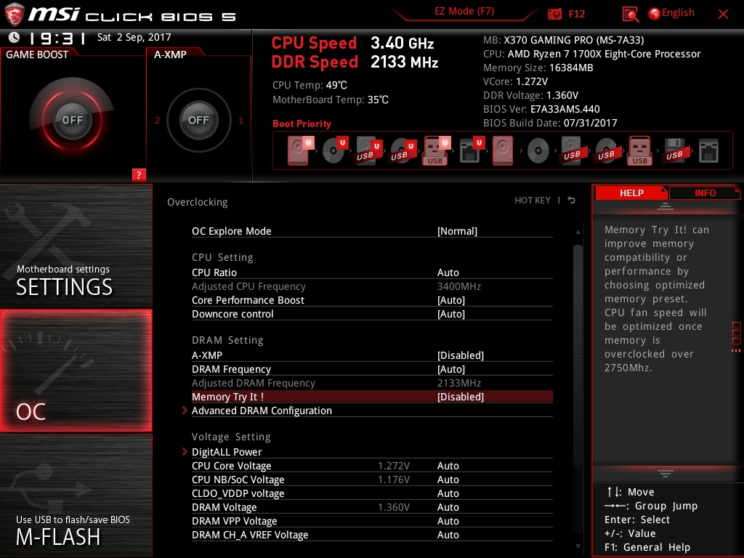This screenshot has width=744, height=558.
Task: Select A-XMP profile 2
Action: pos(157,120)
